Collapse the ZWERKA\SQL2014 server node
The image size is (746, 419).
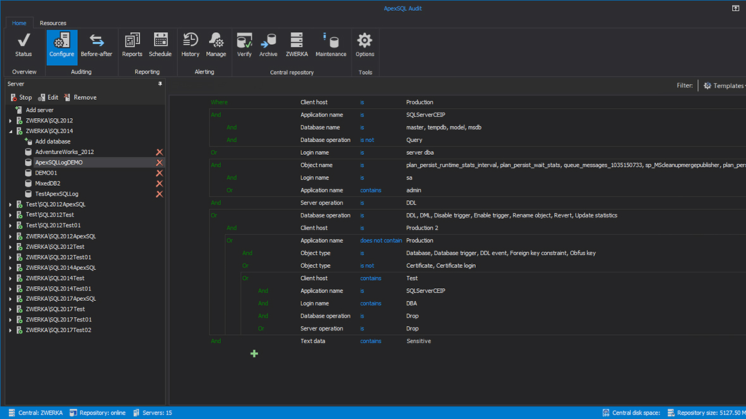tap(11, 131)
